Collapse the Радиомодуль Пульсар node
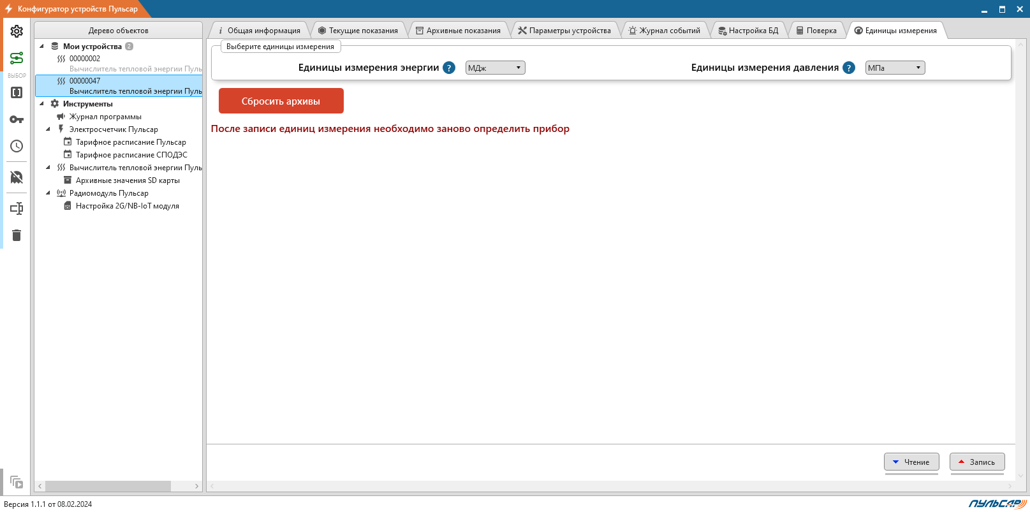Image resolution: width=1030 pixels, height=512 pixels. [48, 193]
